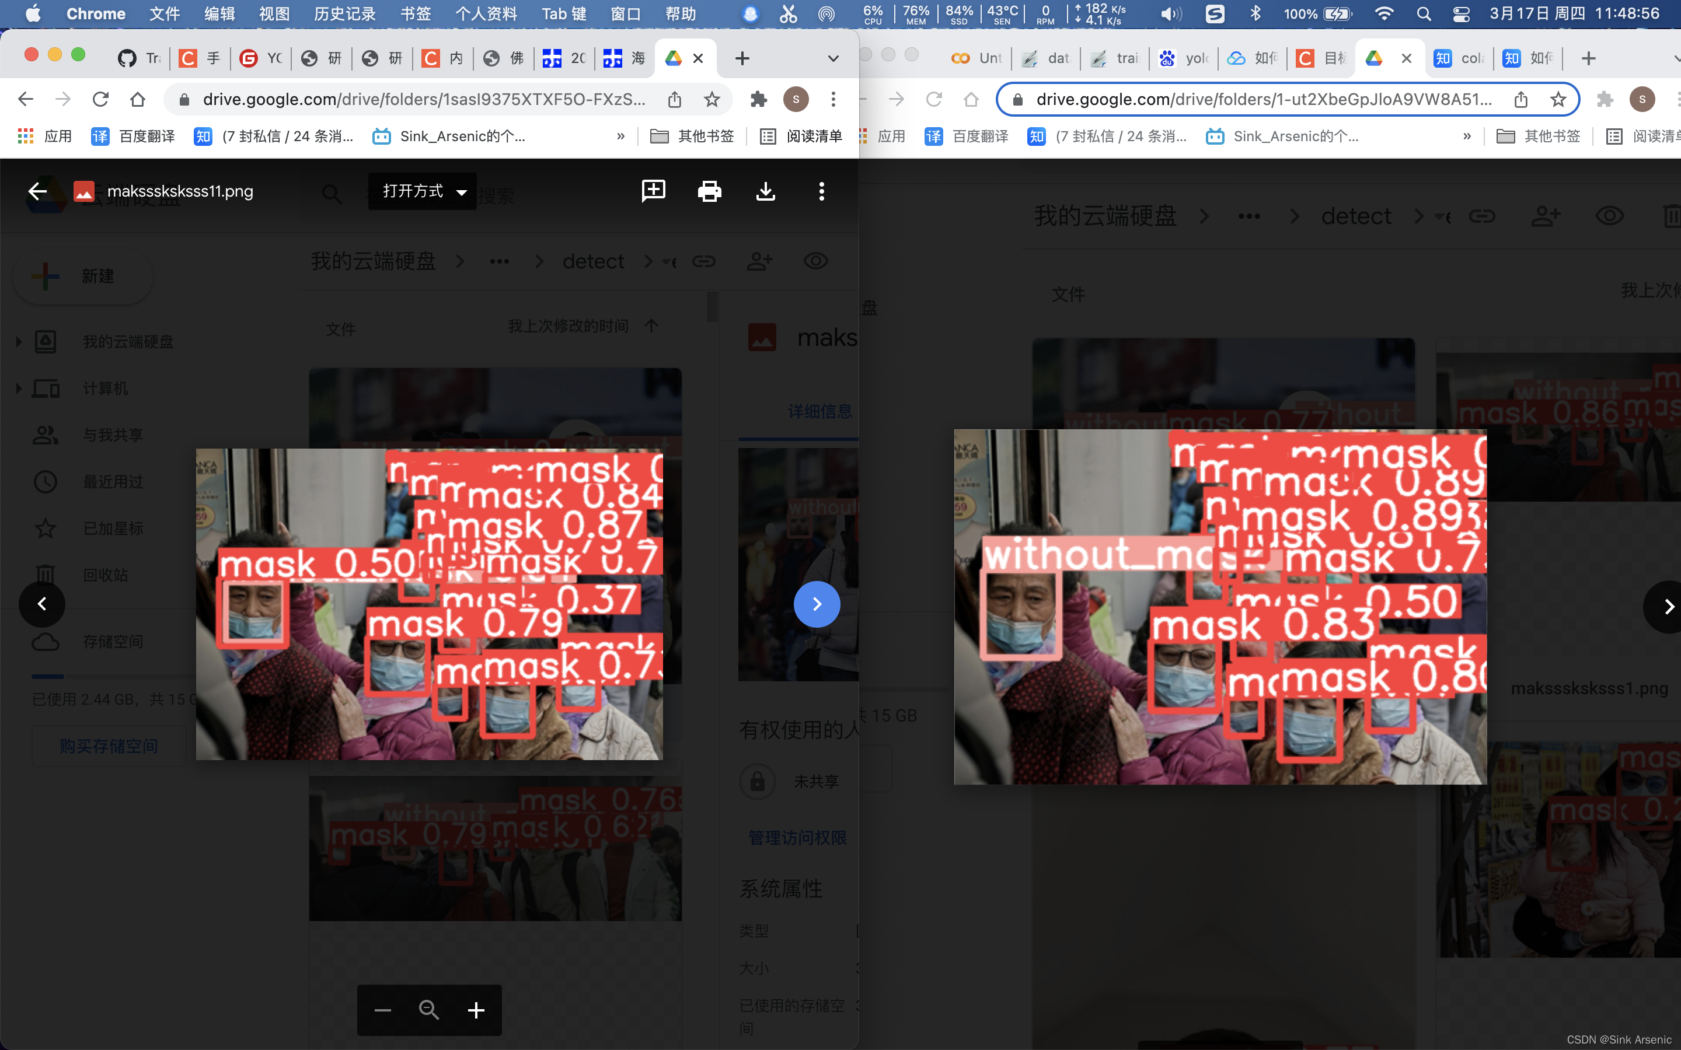Expand tab search dropdown in left window
This screenshot has width=1681, height=1050.
point(833,58)
